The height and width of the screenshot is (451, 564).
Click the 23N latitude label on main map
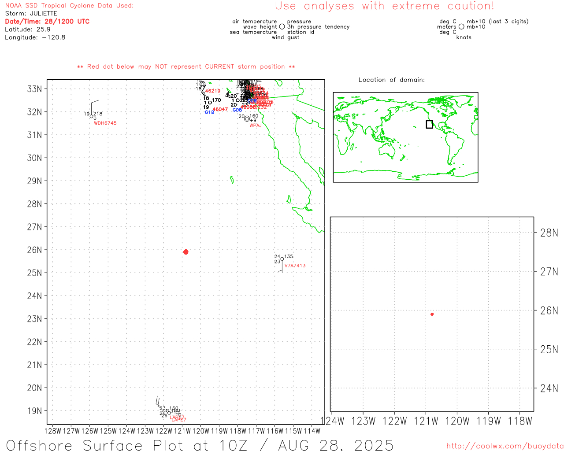35,319
